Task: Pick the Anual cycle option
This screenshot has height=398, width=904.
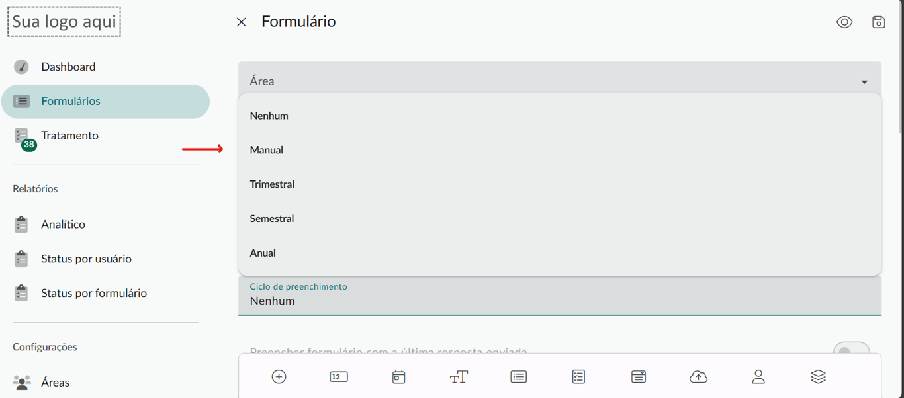Action: (263, 253)
